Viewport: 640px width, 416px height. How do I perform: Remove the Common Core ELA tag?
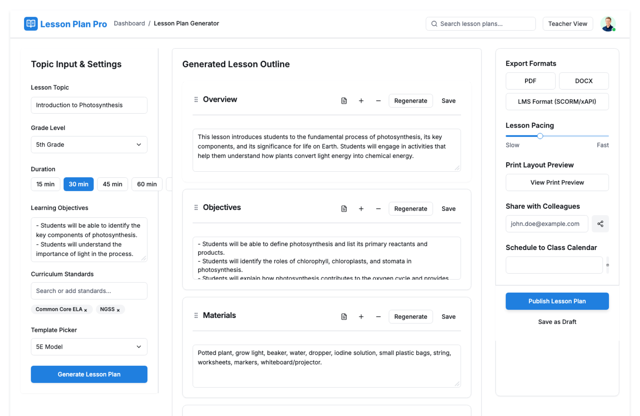point(86,310)
